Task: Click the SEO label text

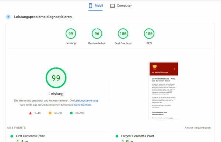Action: pyautogui.click(x=149, y=43)
